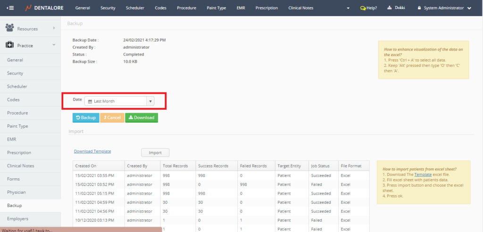The width and height of the screenshot is (483, 232).
Task: Click the Practice medical kit icon
Action: (10, 45)
